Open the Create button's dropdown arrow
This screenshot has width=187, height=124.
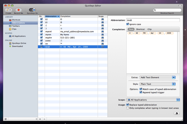click(x=10, y=10)
